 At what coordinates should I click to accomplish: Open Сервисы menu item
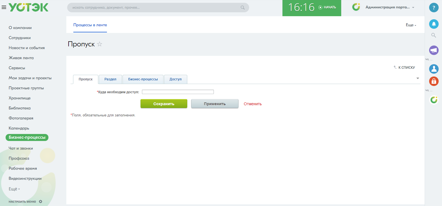[x=17, y=68]
